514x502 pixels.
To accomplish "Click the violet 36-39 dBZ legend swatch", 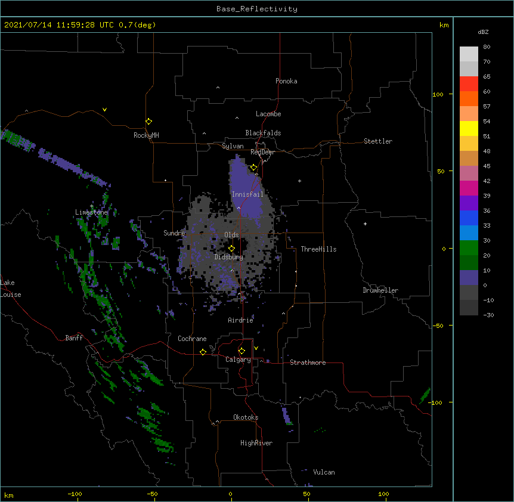I will coord(469,203).
